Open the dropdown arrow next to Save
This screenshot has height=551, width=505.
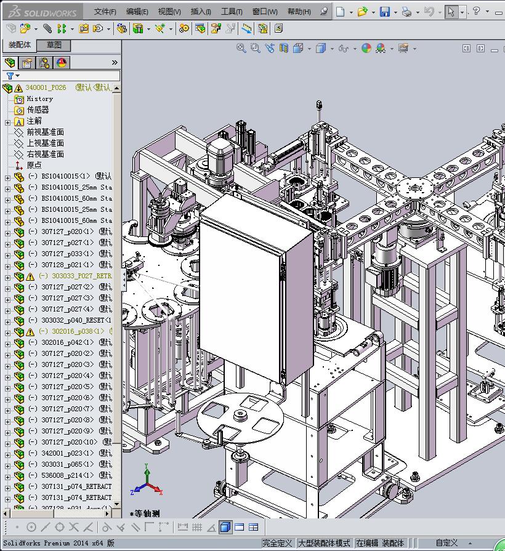tap(395, 12)
